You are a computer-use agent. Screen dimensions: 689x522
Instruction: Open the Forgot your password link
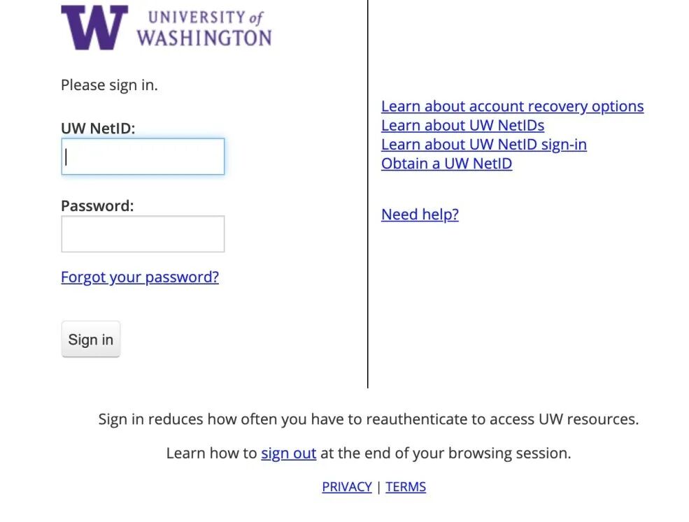pos(140,277)
